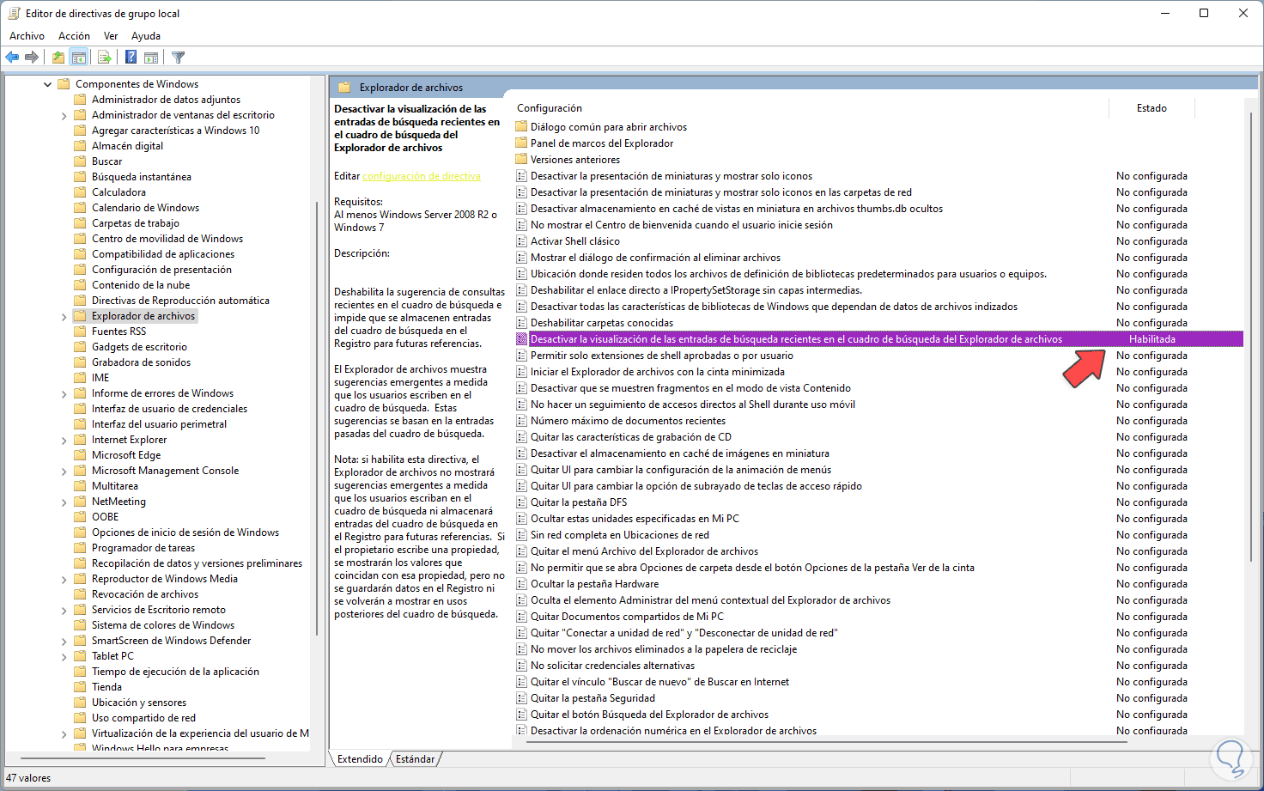
Task: Toggle the action pane toolbar icon
Action: 151,58
